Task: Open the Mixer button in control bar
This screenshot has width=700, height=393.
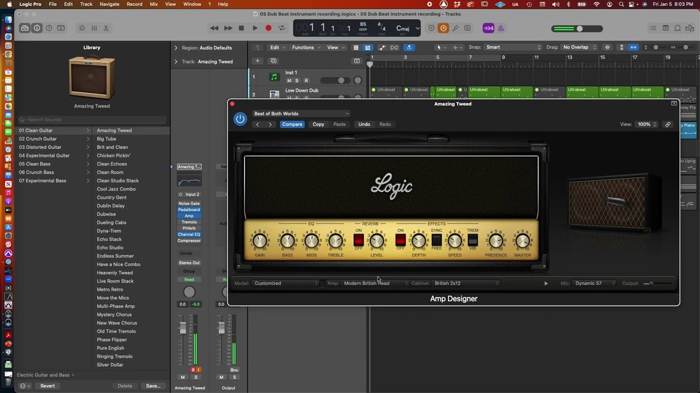Action: pyautogui.click(x=94, y=28)
